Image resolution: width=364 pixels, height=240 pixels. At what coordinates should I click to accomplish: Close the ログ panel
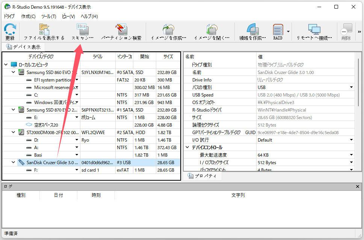tap(358, 186)
